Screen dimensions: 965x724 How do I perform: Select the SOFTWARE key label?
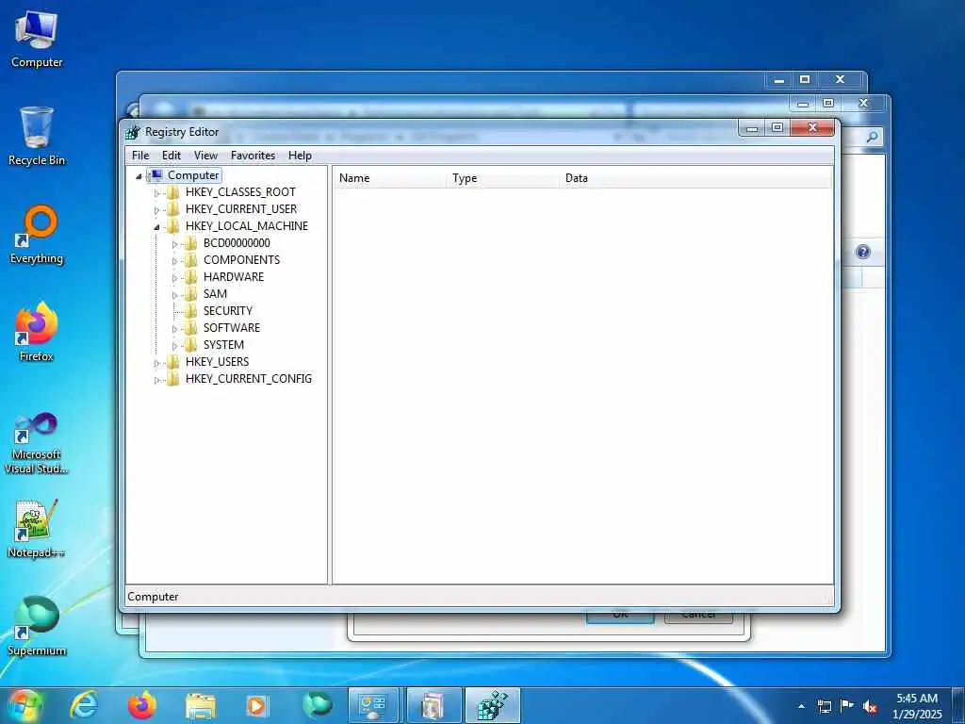click(232, 327)
